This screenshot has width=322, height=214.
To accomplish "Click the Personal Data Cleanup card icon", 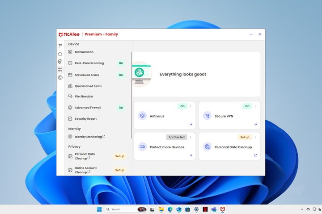I will (207, 147).
